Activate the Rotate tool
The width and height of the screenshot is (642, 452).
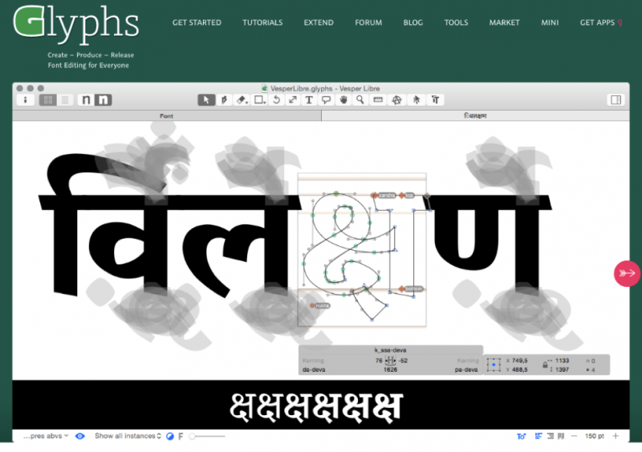coord(276,100)
